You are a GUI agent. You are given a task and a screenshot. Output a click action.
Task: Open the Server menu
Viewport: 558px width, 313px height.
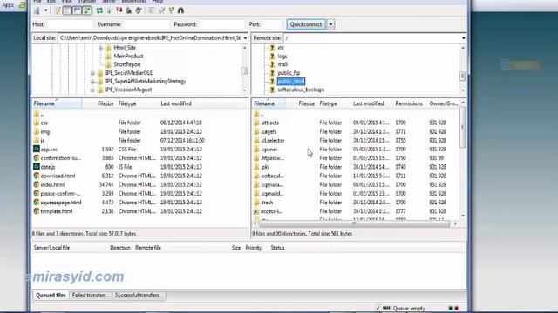tap(108, 2)
